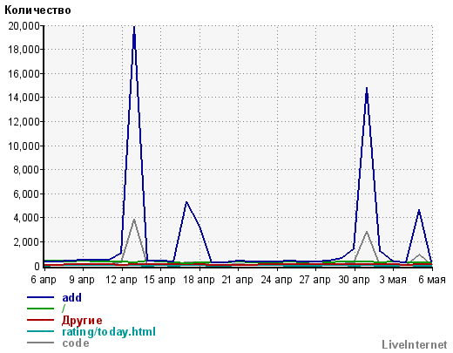
Task: Click the blue peak near 5 мая
Action: click(x=419, y=210)
